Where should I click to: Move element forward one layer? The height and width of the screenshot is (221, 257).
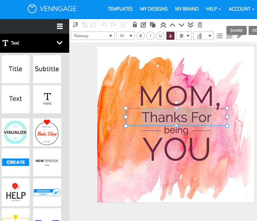click(172, 25)
